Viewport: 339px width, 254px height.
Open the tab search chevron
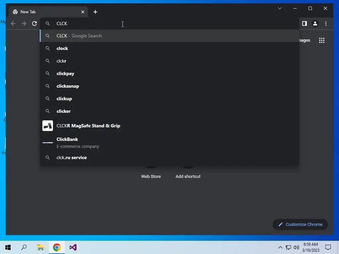coord(279,8)
